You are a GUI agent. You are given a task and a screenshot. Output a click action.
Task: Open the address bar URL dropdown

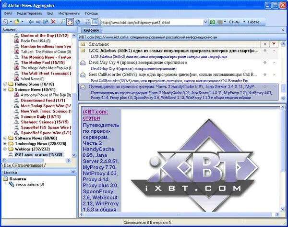tap(205, 23)
